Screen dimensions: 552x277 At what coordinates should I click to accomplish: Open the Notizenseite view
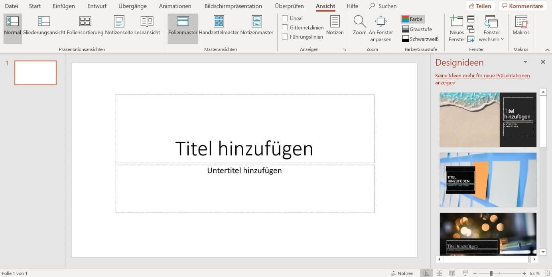click(x=119, y=26)
